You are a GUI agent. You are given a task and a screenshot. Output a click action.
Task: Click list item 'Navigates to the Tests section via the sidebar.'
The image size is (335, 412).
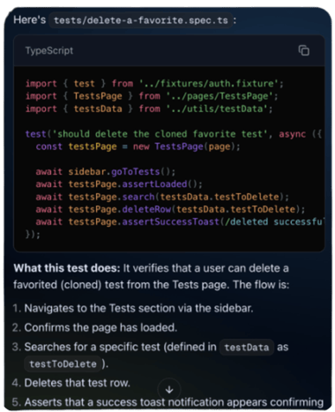tap(138, 308)
